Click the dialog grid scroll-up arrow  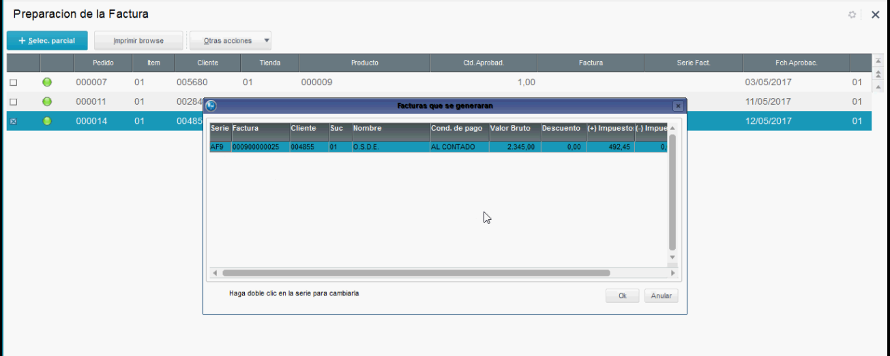click(672, 128)
